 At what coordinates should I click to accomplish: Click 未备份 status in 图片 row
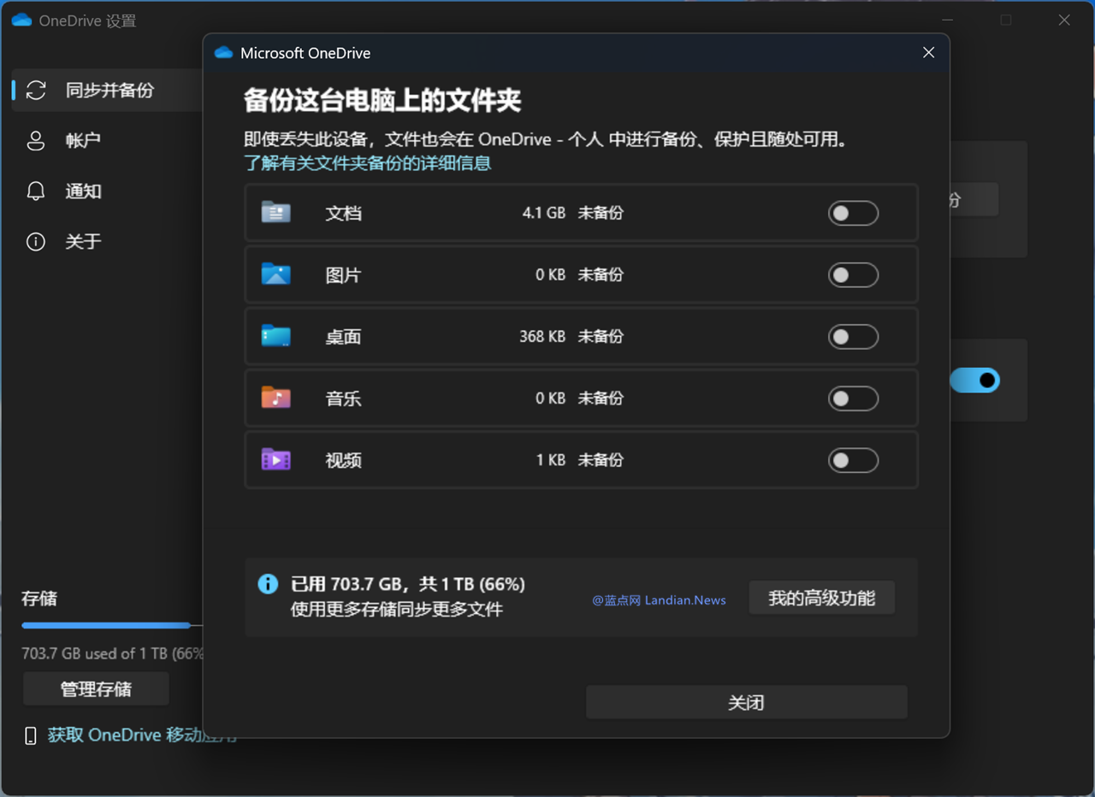click(601, 275)
